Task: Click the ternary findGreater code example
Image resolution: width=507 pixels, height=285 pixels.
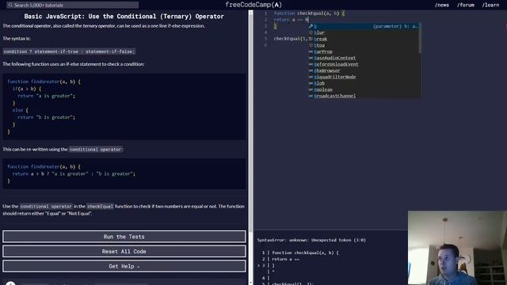Action: (124, 173)
